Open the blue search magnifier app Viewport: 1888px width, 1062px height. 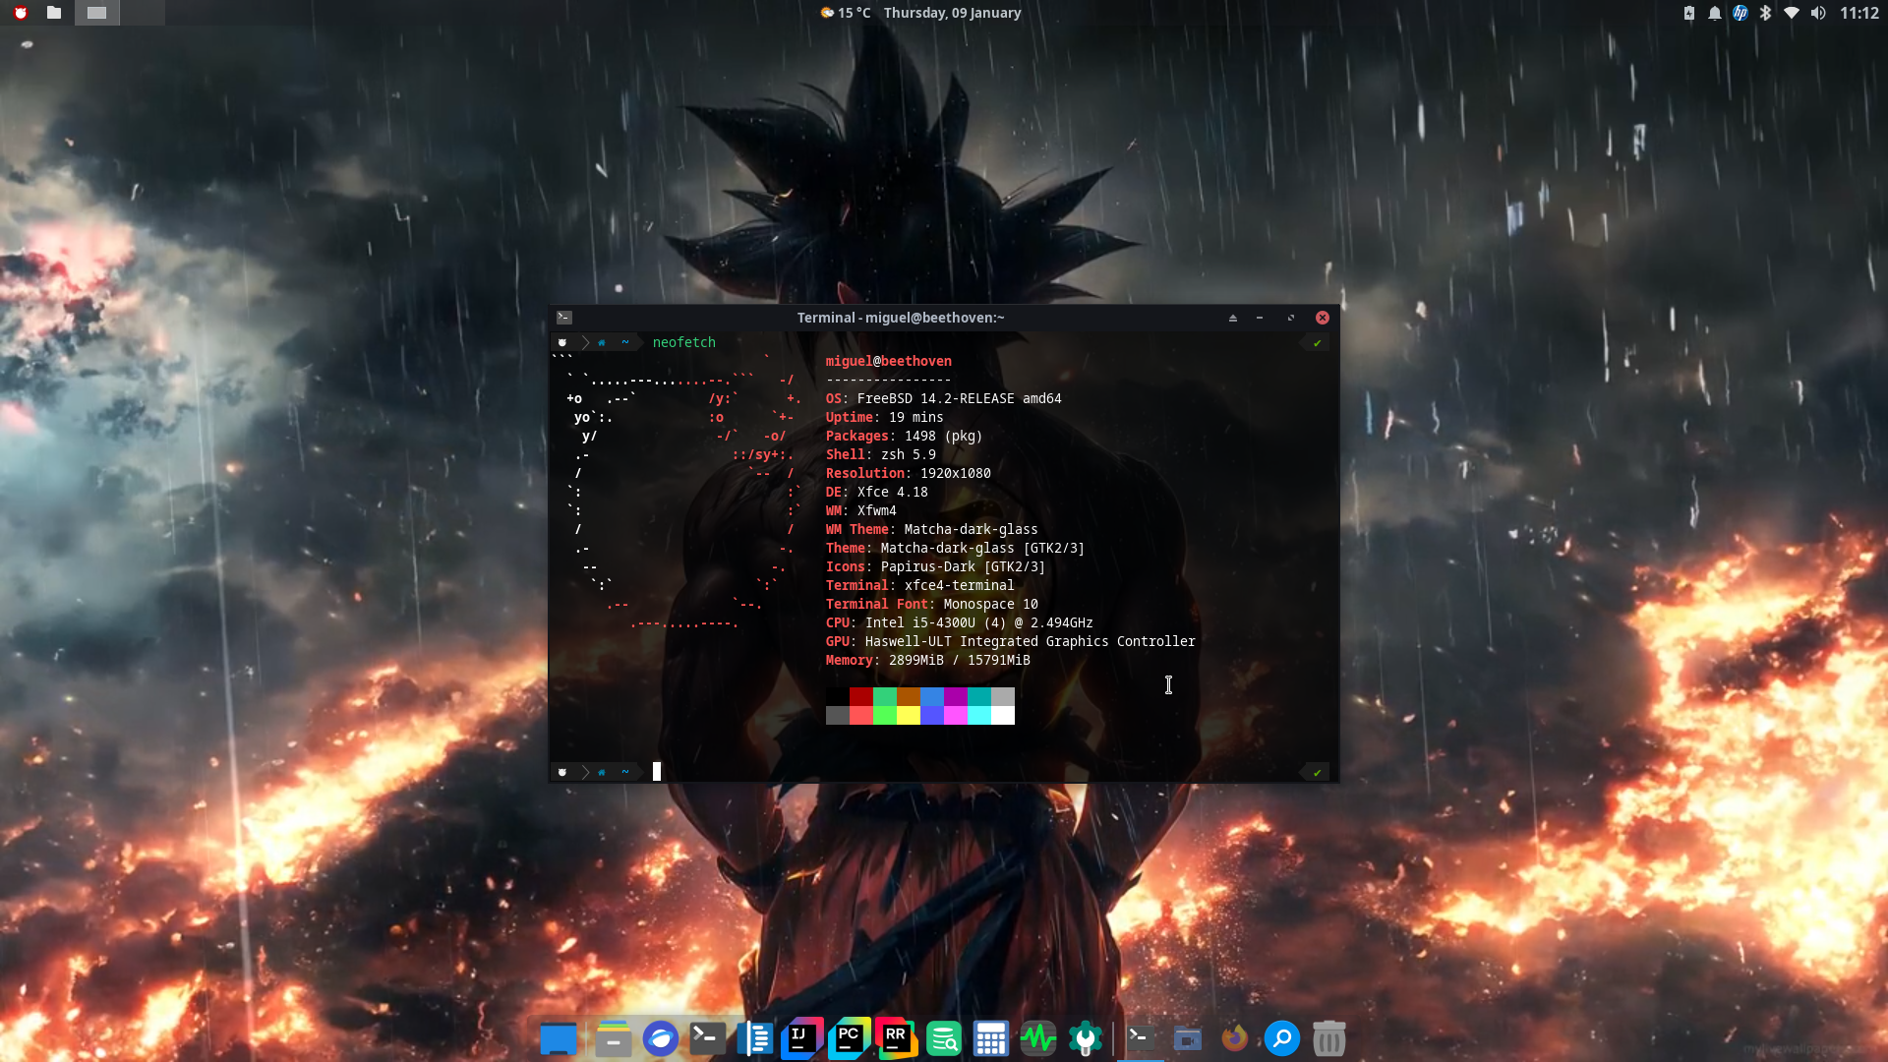pos(1281,1038)
